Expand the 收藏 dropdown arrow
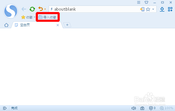Viewport: 175px width, 111px height. [x=35, y=17]
